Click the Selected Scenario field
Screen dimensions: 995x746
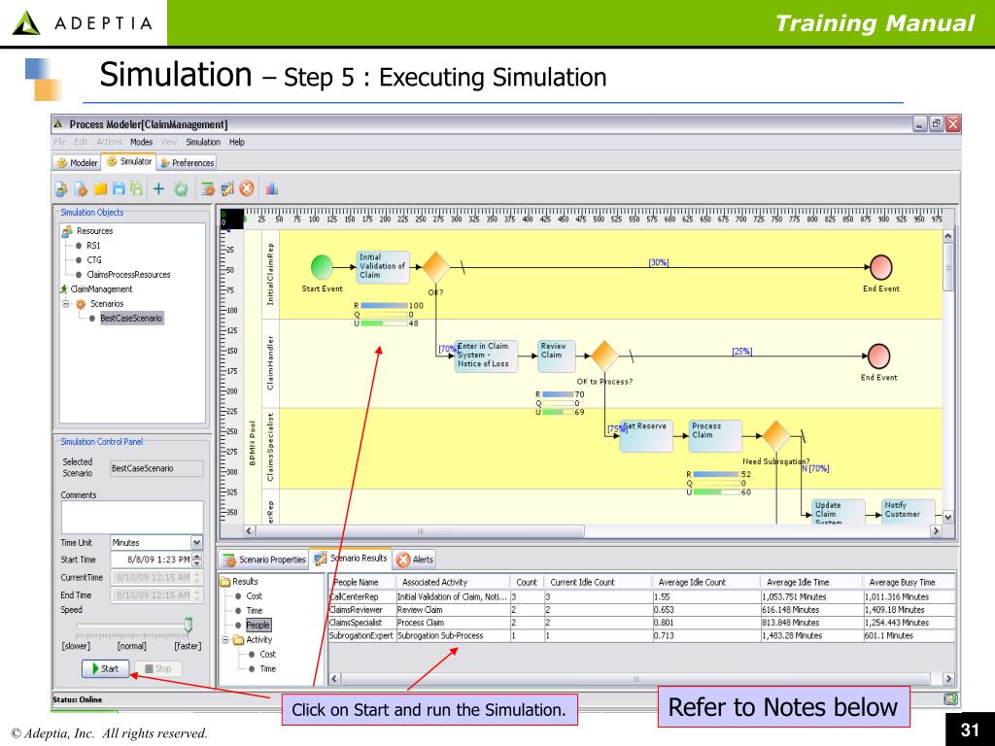click(x=156, y=468)
